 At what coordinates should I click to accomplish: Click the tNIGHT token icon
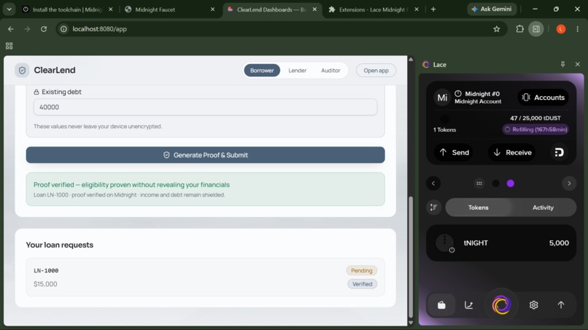pos(445,243)
